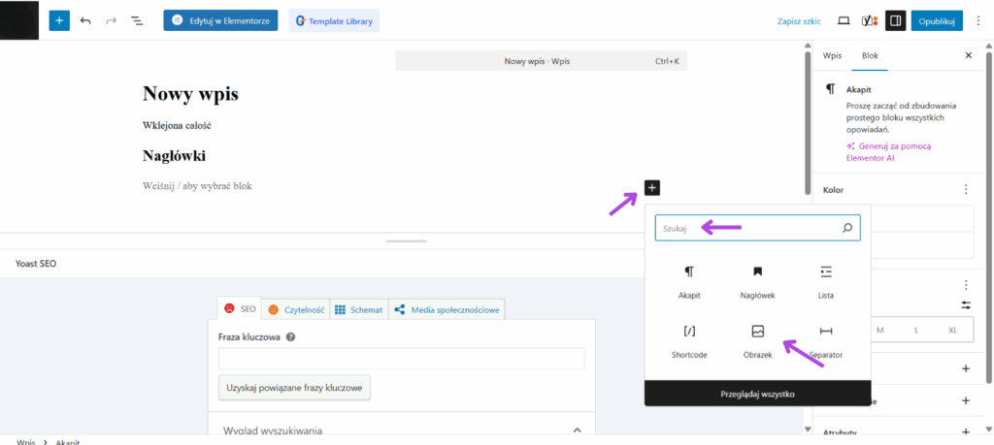Open Kolor panel options three dots
Viewport: 994px width, 445px height.
click(965, 190)
